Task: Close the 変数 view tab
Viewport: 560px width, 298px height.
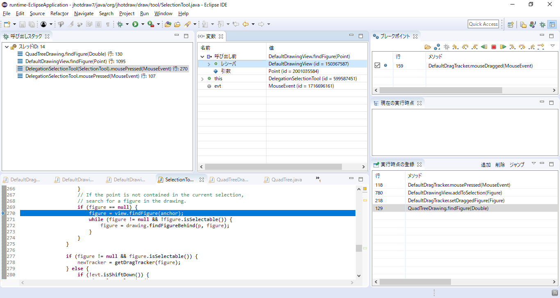Action: pyautogui.click(x=221, y=36)
